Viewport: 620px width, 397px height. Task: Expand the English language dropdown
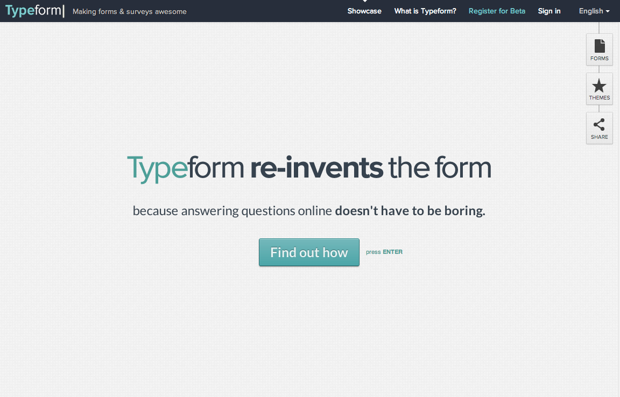[x=594, y=11]
